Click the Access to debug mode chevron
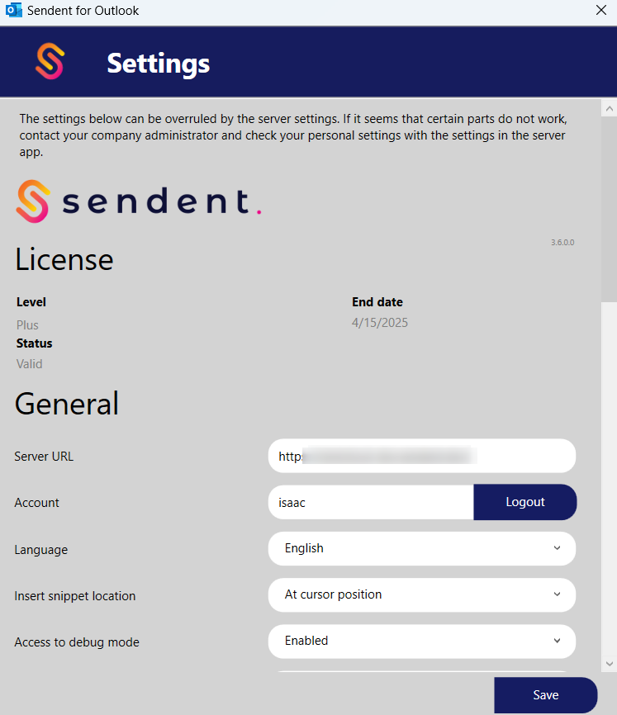 (x=558, y=641)
